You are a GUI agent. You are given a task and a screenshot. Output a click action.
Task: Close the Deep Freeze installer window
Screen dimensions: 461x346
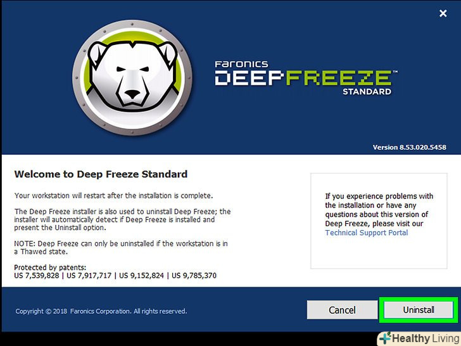point(443,13)
